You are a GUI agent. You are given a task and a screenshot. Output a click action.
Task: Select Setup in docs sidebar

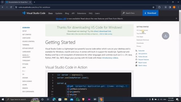point(24,31)
